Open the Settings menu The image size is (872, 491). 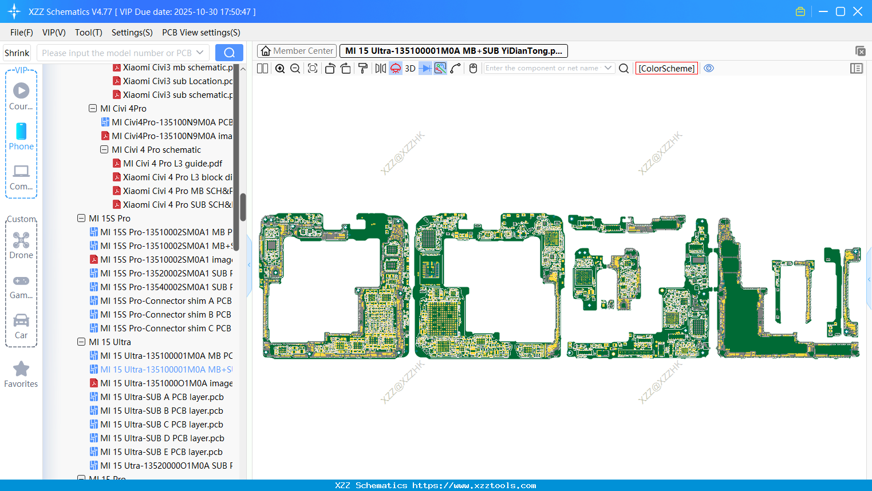[x=132, y=33]
